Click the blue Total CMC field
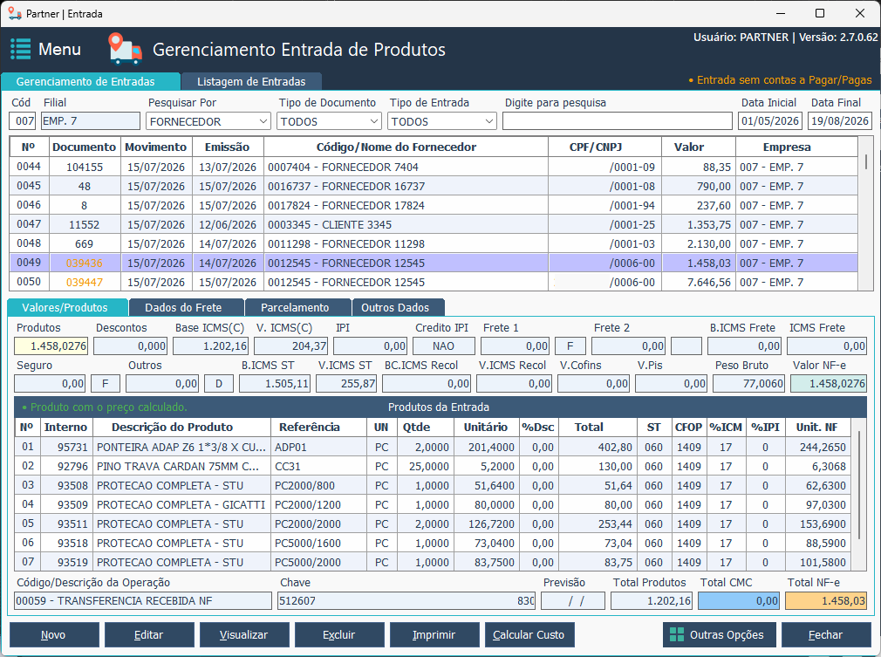This screenshot has height=657, width=881. (x=738, y=601)
